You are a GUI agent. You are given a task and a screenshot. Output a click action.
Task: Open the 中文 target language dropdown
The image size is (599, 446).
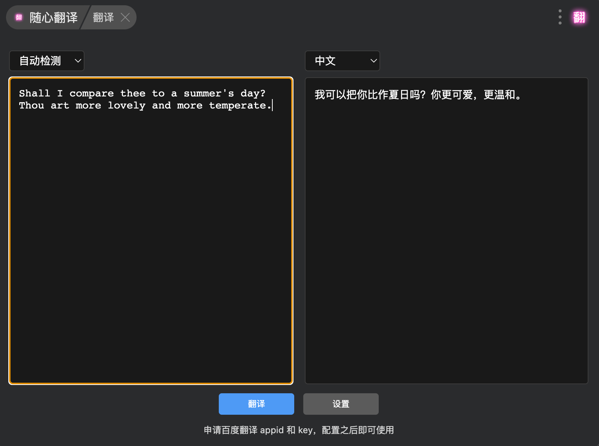pyautogui.click(x=342, y=61)
